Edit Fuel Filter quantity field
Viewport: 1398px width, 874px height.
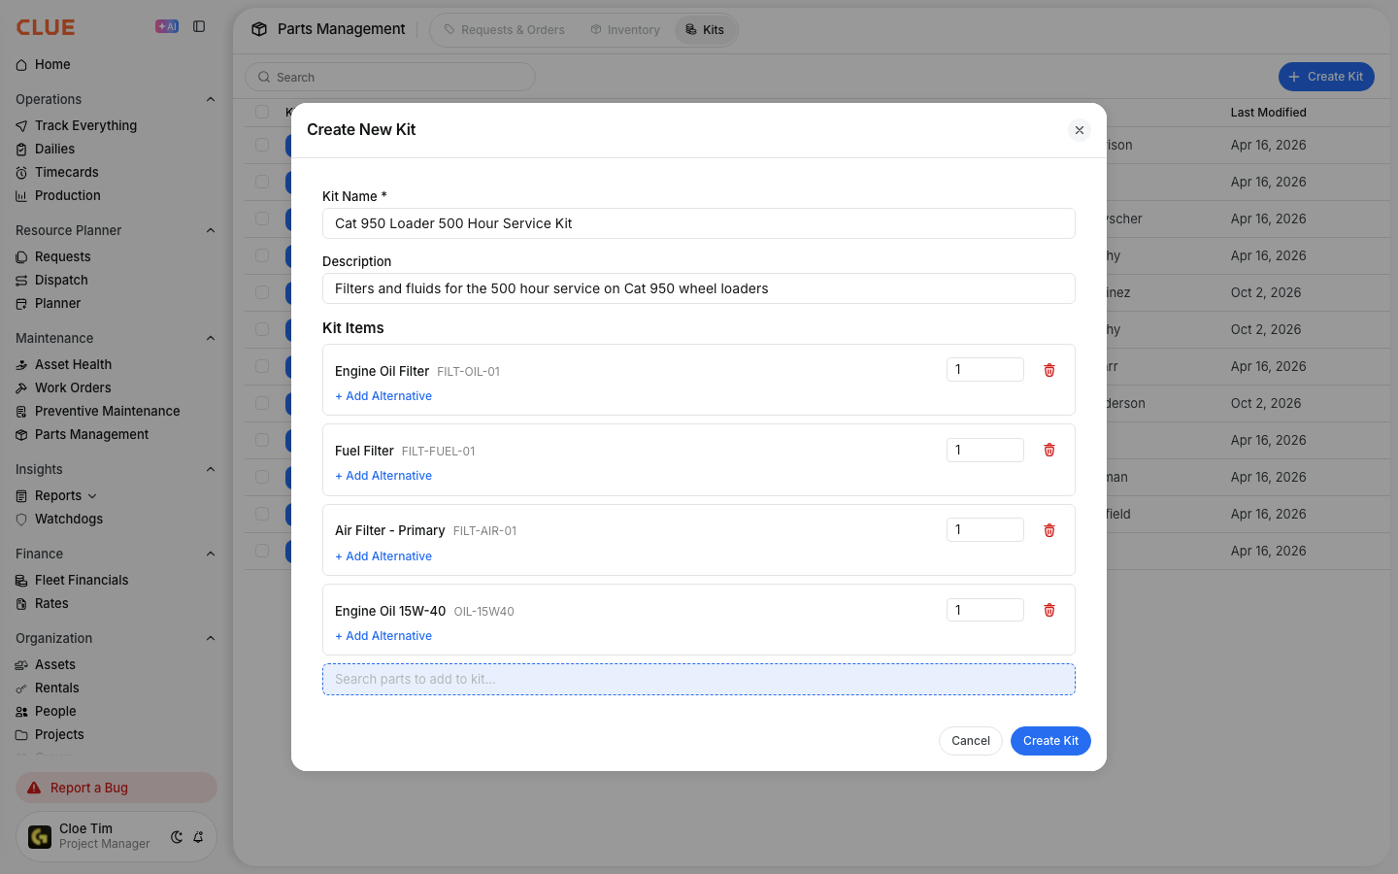click(x=985, y=450)
